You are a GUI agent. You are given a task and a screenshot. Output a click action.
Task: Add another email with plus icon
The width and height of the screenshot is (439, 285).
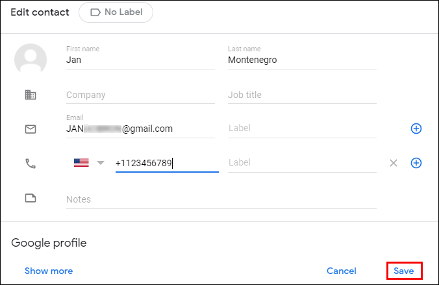(416, 129)
